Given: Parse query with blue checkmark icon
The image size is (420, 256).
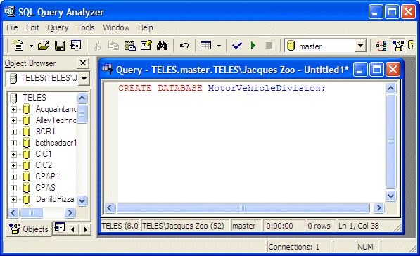Looking at the screenshot, I should click(237, 46).
